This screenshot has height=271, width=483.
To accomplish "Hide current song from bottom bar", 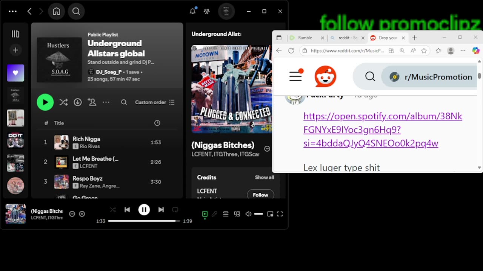I will tap(72, 214).
